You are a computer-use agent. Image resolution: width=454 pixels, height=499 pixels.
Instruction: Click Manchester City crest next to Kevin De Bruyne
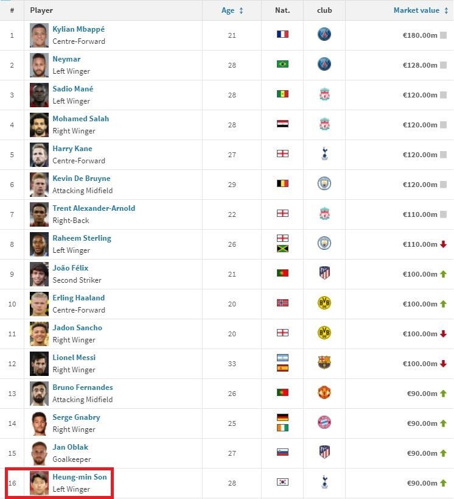324,183
